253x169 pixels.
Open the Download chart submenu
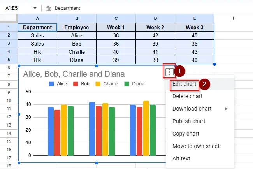coord(200,109)
